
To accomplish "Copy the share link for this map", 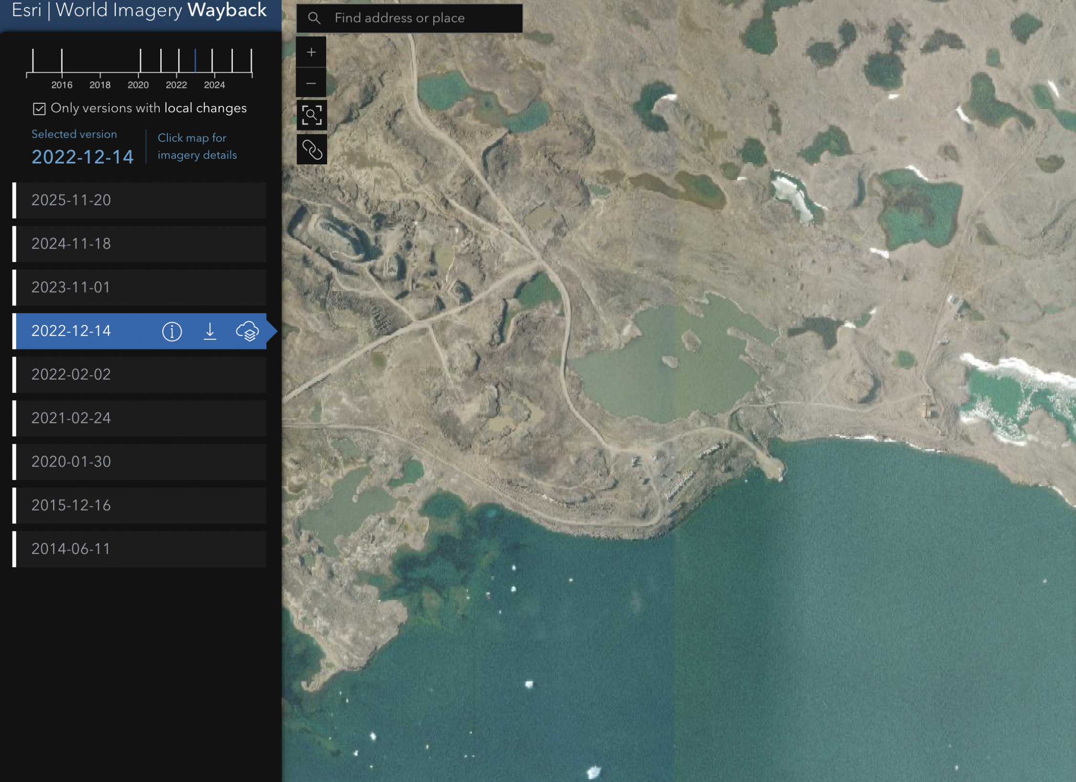I will click(311, 150).
